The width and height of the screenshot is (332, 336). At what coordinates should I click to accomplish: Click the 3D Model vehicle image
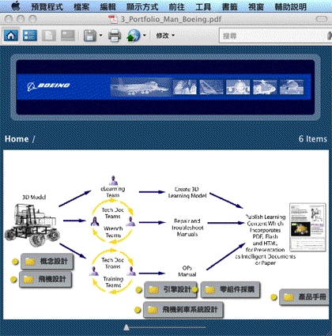[32, 225]
